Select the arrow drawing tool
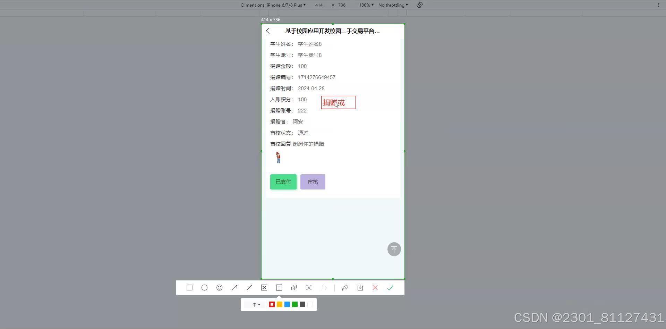 pyautogui.click(x=234, y=288)
